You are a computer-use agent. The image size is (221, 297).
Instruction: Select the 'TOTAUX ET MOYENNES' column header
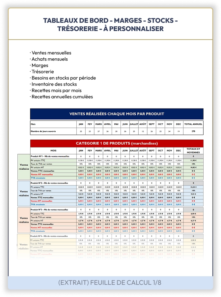(193, 150)
